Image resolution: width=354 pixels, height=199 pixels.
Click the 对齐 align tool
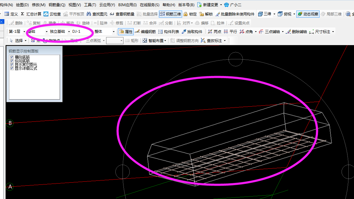185,23
